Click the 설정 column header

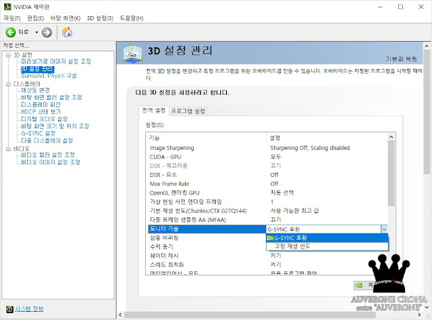pos(327,138)
